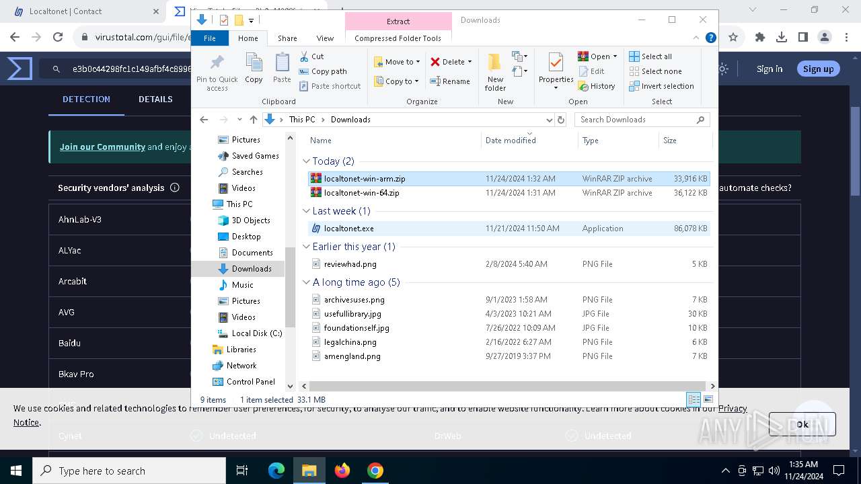Open the File menu tab
Screen dimensions: 861x484
pyautogui.click(x=210, y=38)
